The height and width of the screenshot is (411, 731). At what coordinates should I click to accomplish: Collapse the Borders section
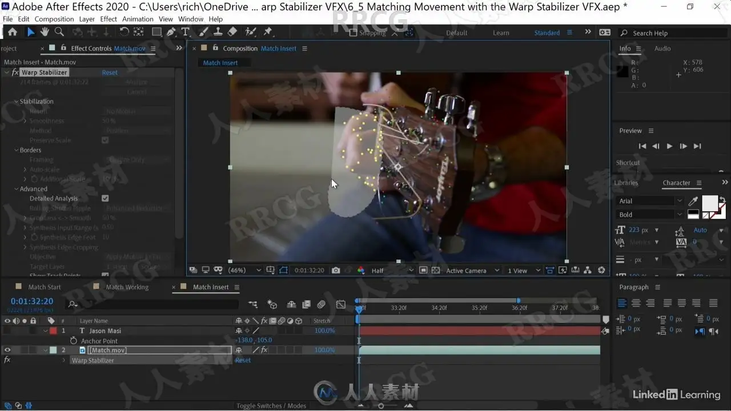pyautogui.click(x=16, y=150)
